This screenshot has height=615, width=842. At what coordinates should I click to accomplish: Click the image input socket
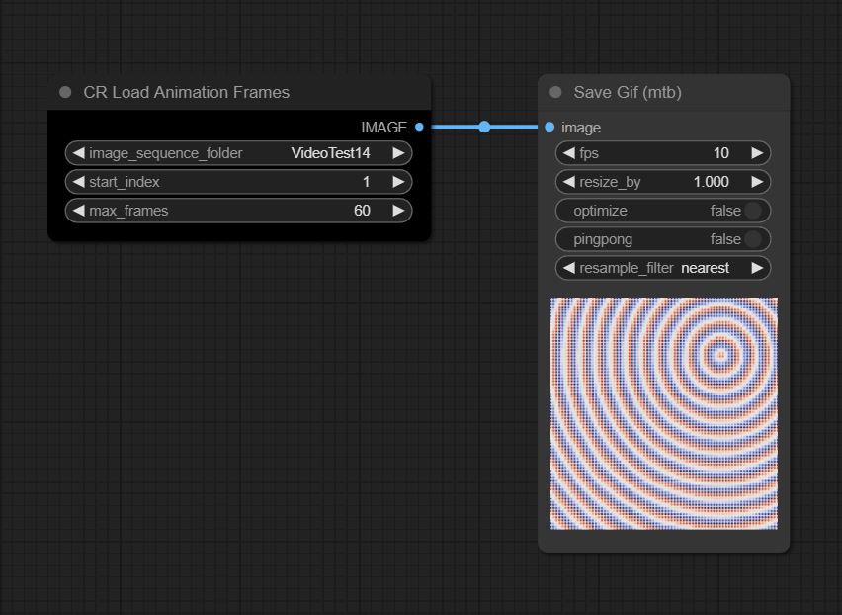tap(549, 127)
